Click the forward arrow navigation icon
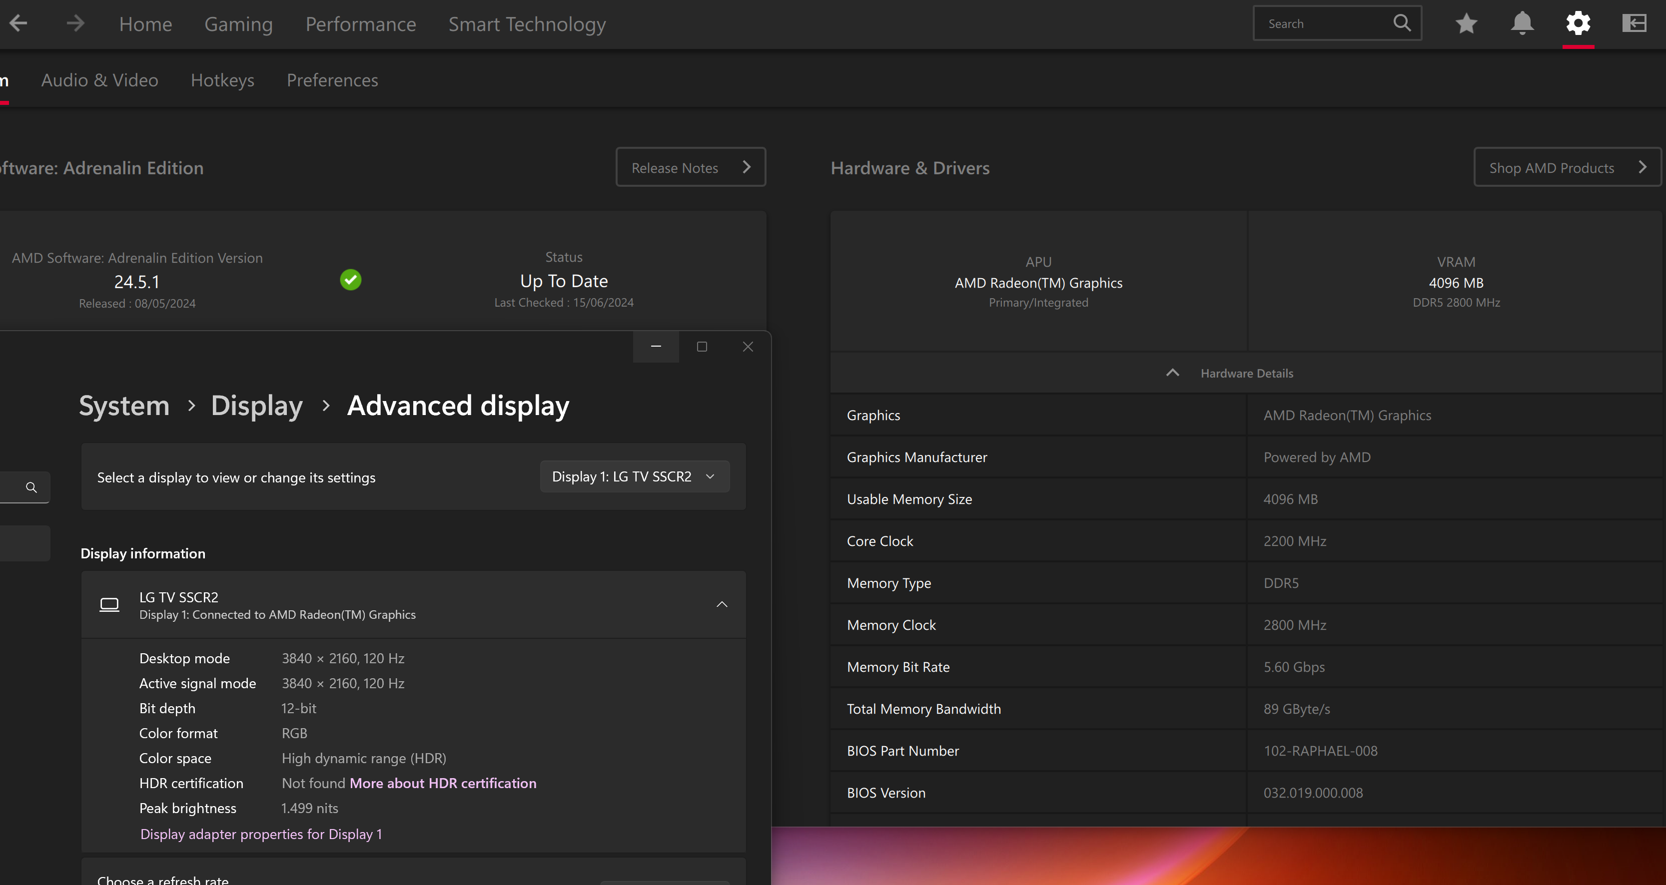Viewport: 1666px width, 885px height. click(x=75, y=24)
